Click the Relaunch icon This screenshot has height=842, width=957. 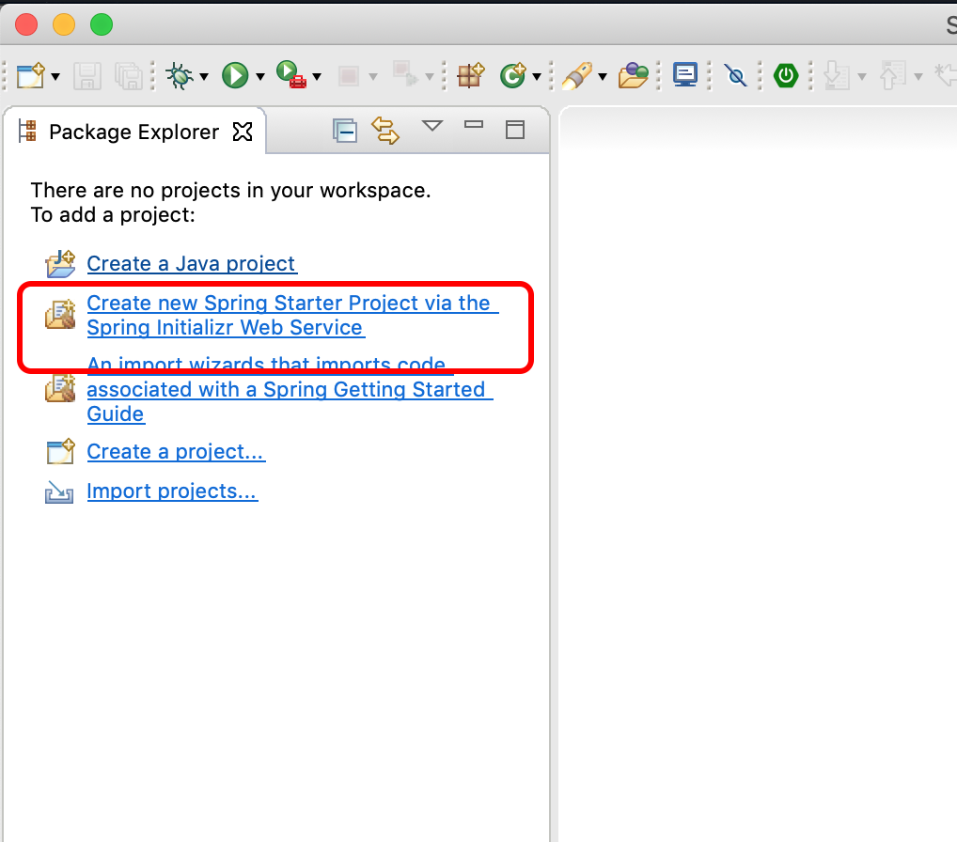click(x=404, y=74)
